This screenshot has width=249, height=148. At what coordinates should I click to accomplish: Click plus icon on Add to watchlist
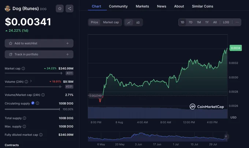67,43
